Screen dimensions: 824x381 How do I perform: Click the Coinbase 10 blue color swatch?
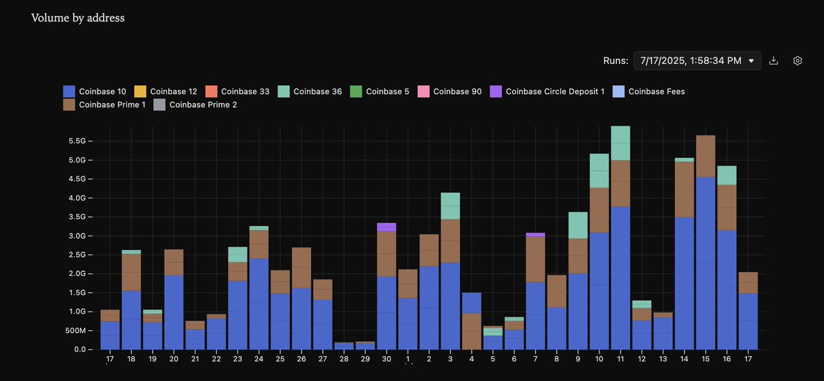[69, 91]
